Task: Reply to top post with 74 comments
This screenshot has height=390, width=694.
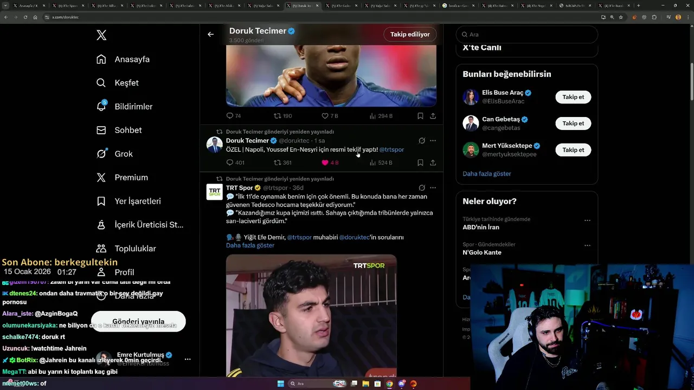Action: click(x=234, y=116)
